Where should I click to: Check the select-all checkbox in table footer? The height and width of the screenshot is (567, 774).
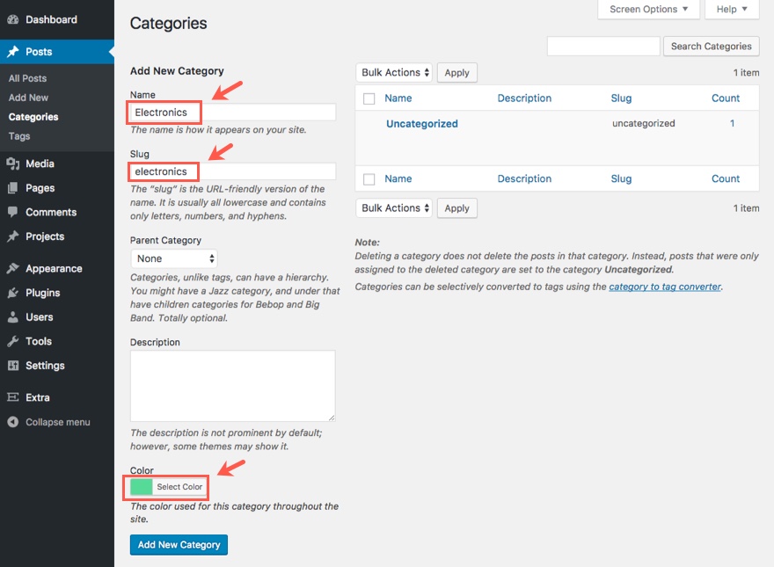(369, 179)
